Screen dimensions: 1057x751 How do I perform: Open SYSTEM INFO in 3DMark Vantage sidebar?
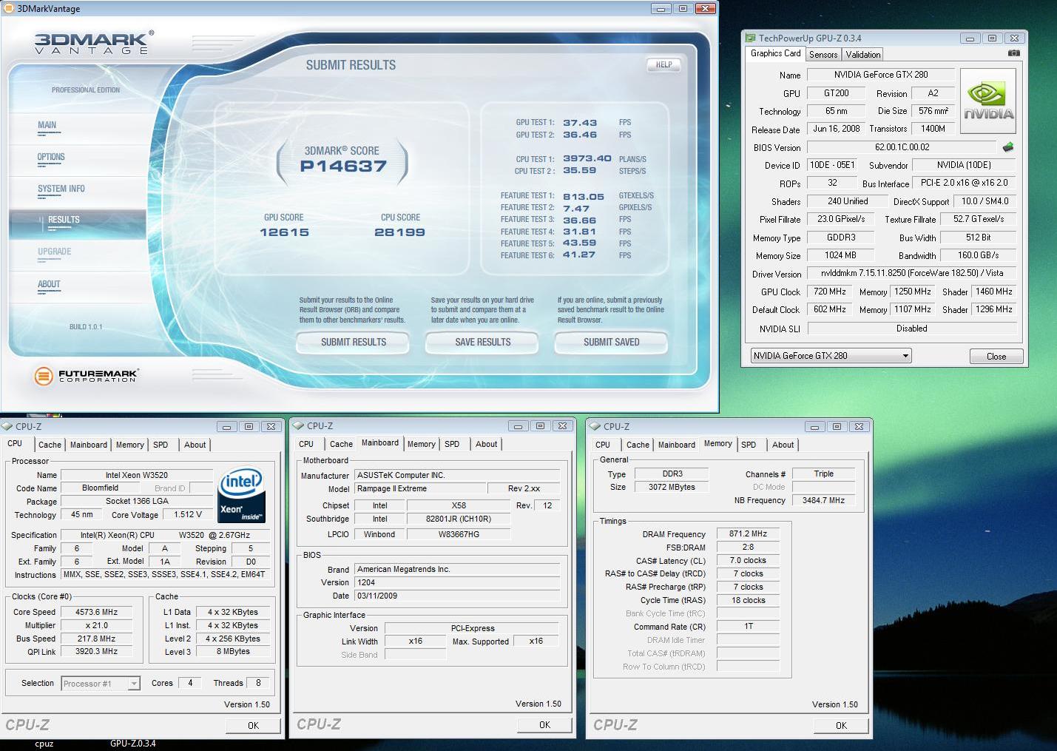click(x=61, y=189)
